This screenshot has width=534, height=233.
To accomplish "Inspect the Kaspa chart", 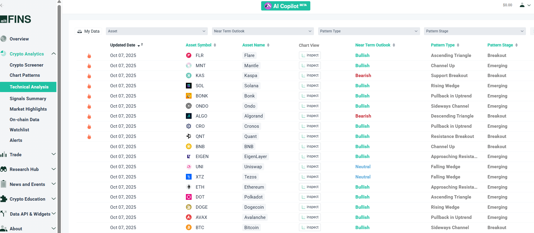I will point(310,76).
